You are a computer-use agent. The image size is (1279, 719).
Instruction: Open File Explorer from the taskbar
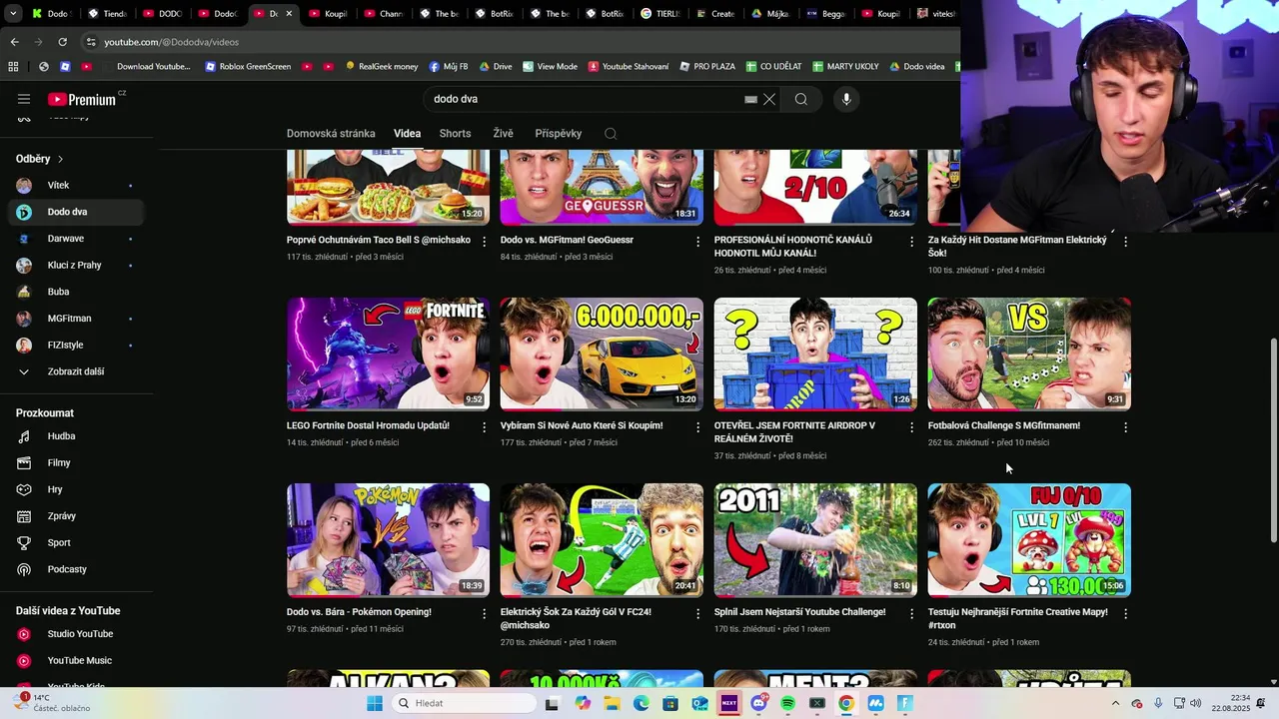pos(612,703)
